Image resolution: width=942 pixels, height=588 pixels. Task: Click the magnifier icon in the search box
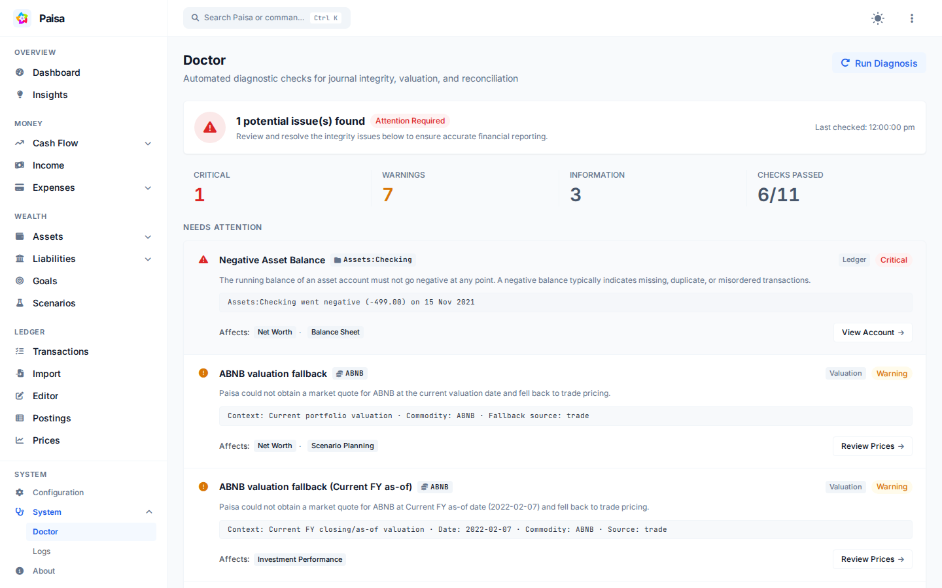click(195, 18)
